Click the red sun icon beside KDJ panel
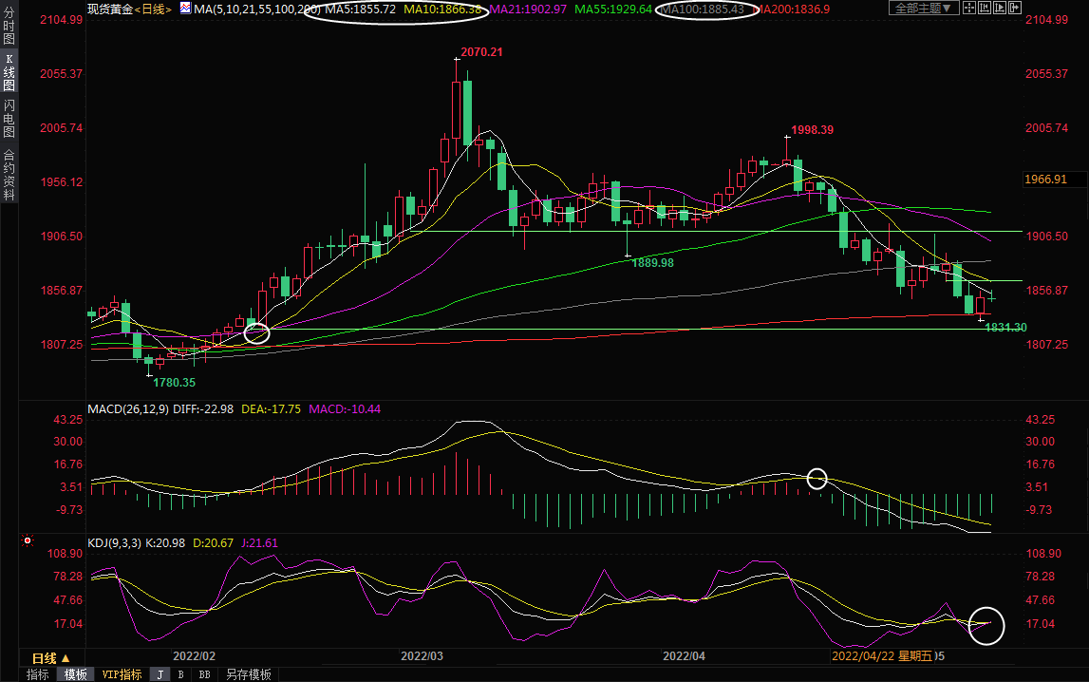This screenshot has height=682, width=1089. pos(28,541)
